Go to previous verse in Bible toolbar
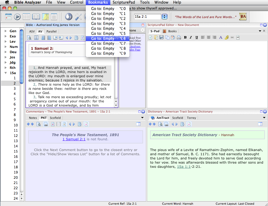 67,38
